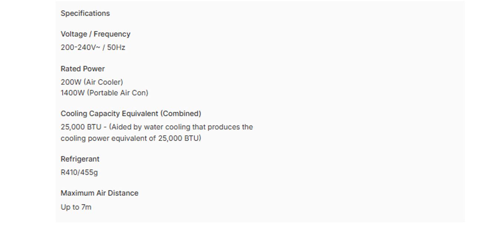Click the Specifications heading
Viewport: 480px width, 229px height.
[x=85, y=13]
